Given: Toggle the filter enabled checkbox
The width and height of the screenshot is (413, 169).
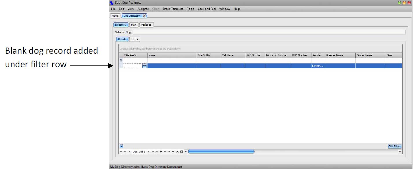Looking at the screenshot, I should (x=121, y=146).
